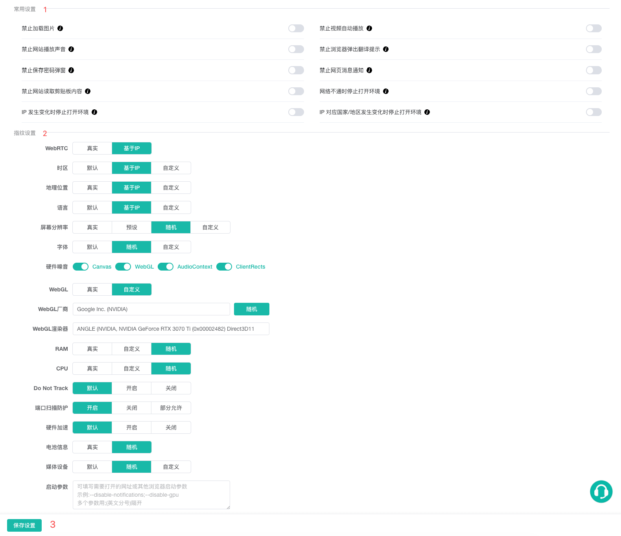Screen dimensions: 621x536
Task: Set 屏幕分辨率 to 自定义
Action: 210,227
